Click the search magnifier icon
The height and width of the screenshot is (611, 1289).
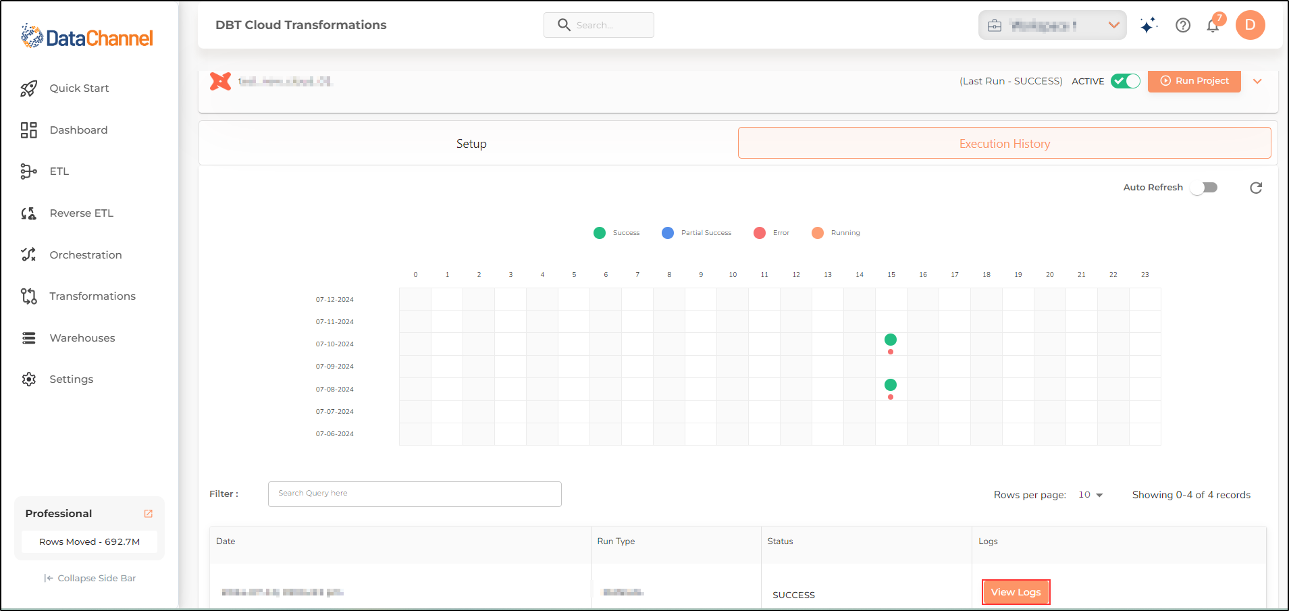(x=564, y=25)
